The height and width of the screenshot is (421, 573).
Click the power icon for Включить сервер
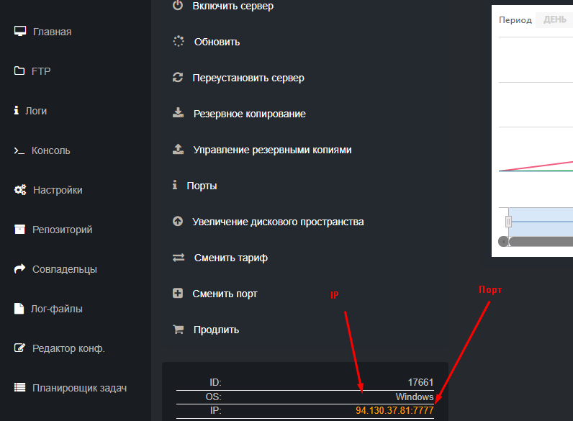(x=178, y=6)
